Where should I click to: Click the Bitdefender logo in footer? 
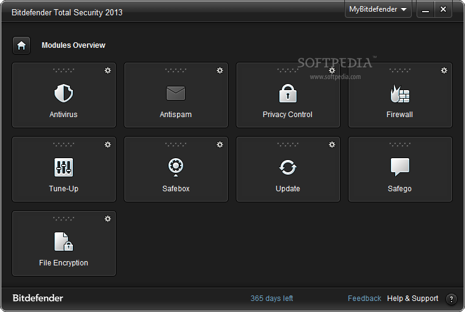[37, 298]
